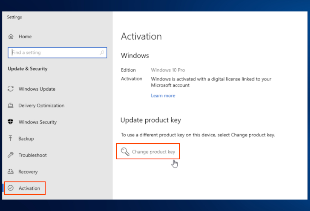The width and height of the screenshot is (310, 211).
Task: Select the Backup arrow icon
Action: (11, 138)
